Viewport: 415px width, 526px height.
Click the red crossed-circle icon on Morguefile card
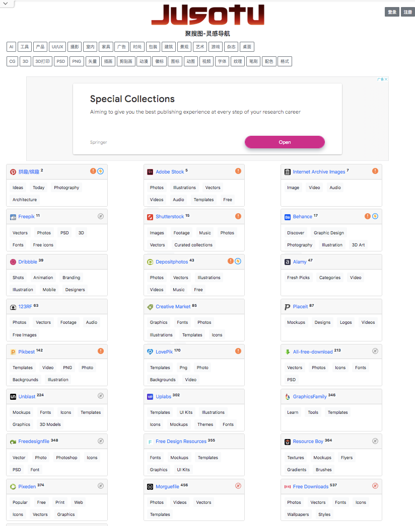[238, 486]
